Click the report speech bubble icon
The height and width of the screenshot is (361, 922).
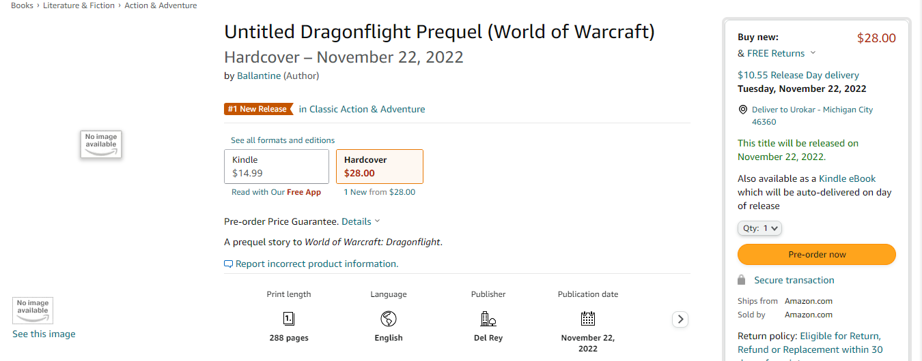click(x=229, y=264)
